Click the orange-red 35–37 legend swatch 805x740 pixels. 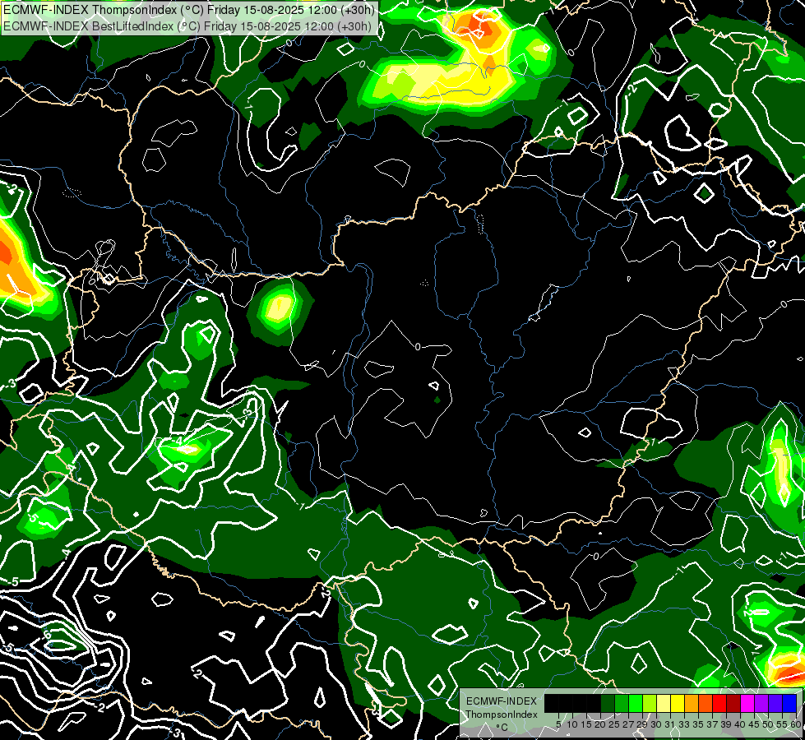coord(706,704)
